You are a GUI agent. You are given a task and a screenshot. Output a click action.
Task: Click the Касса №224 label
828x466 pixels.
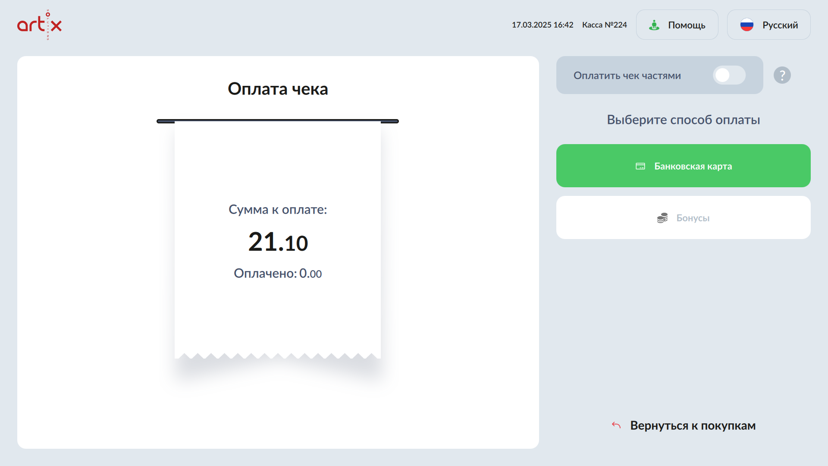pyautogui.click(x=604, y=25)
